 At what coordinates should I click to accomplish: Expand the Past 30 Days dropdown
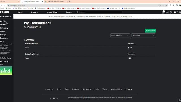click(x=120, y=35)
